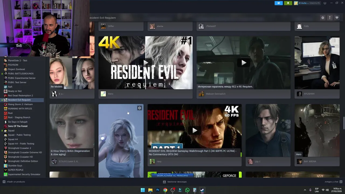Open author S.T.A.R.S Leon S. K. profile
The width and height of the screenshot is (345, 194).
tap(68, 161)
